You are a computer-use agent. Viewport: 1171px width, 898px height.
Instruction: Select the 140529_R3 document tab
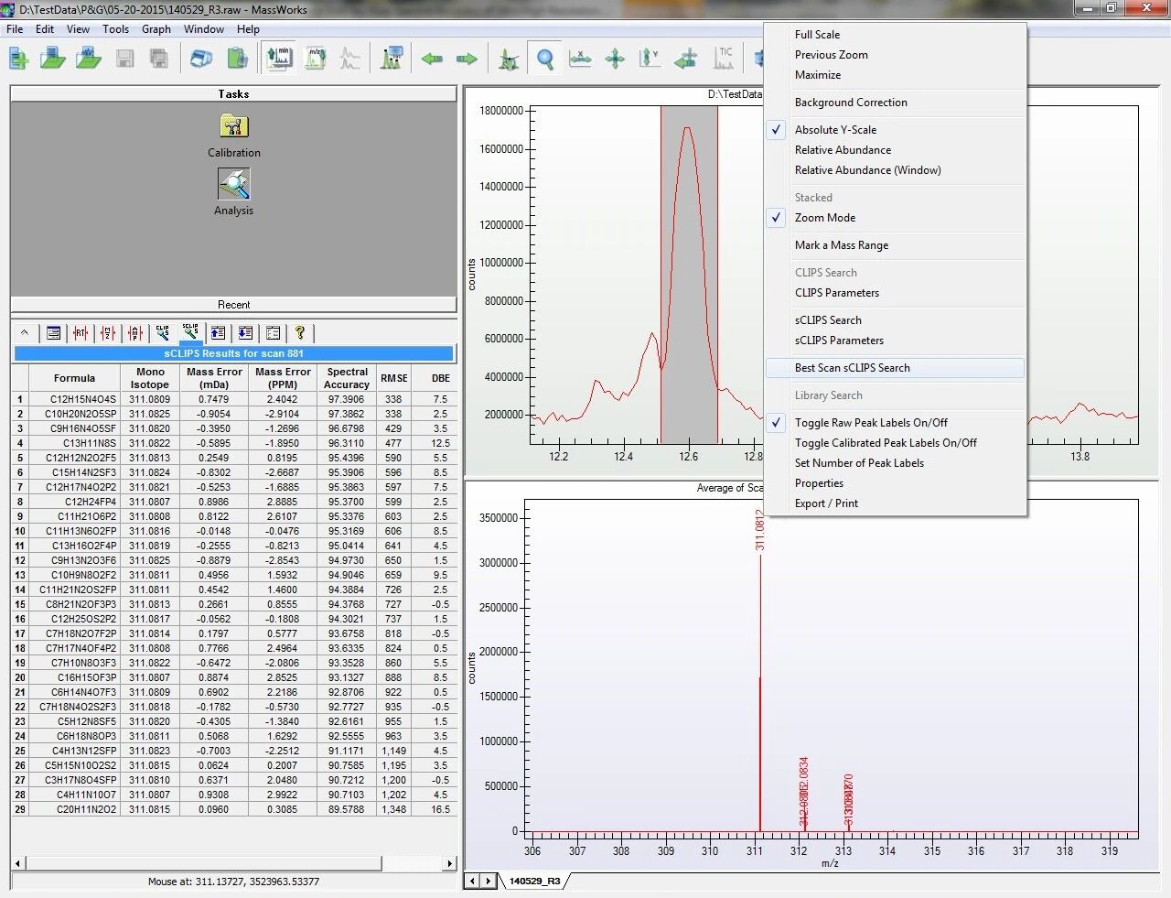tap(535, 882)
